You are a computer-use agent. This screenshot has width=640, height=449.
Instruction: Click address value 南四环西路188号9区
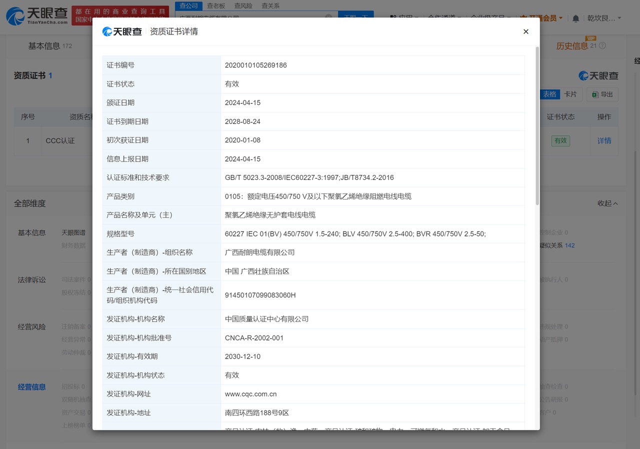tap(257, 413)
